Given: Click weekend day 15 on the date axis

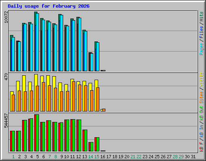Looking at the screenshot, I should [x=97, y=157].
